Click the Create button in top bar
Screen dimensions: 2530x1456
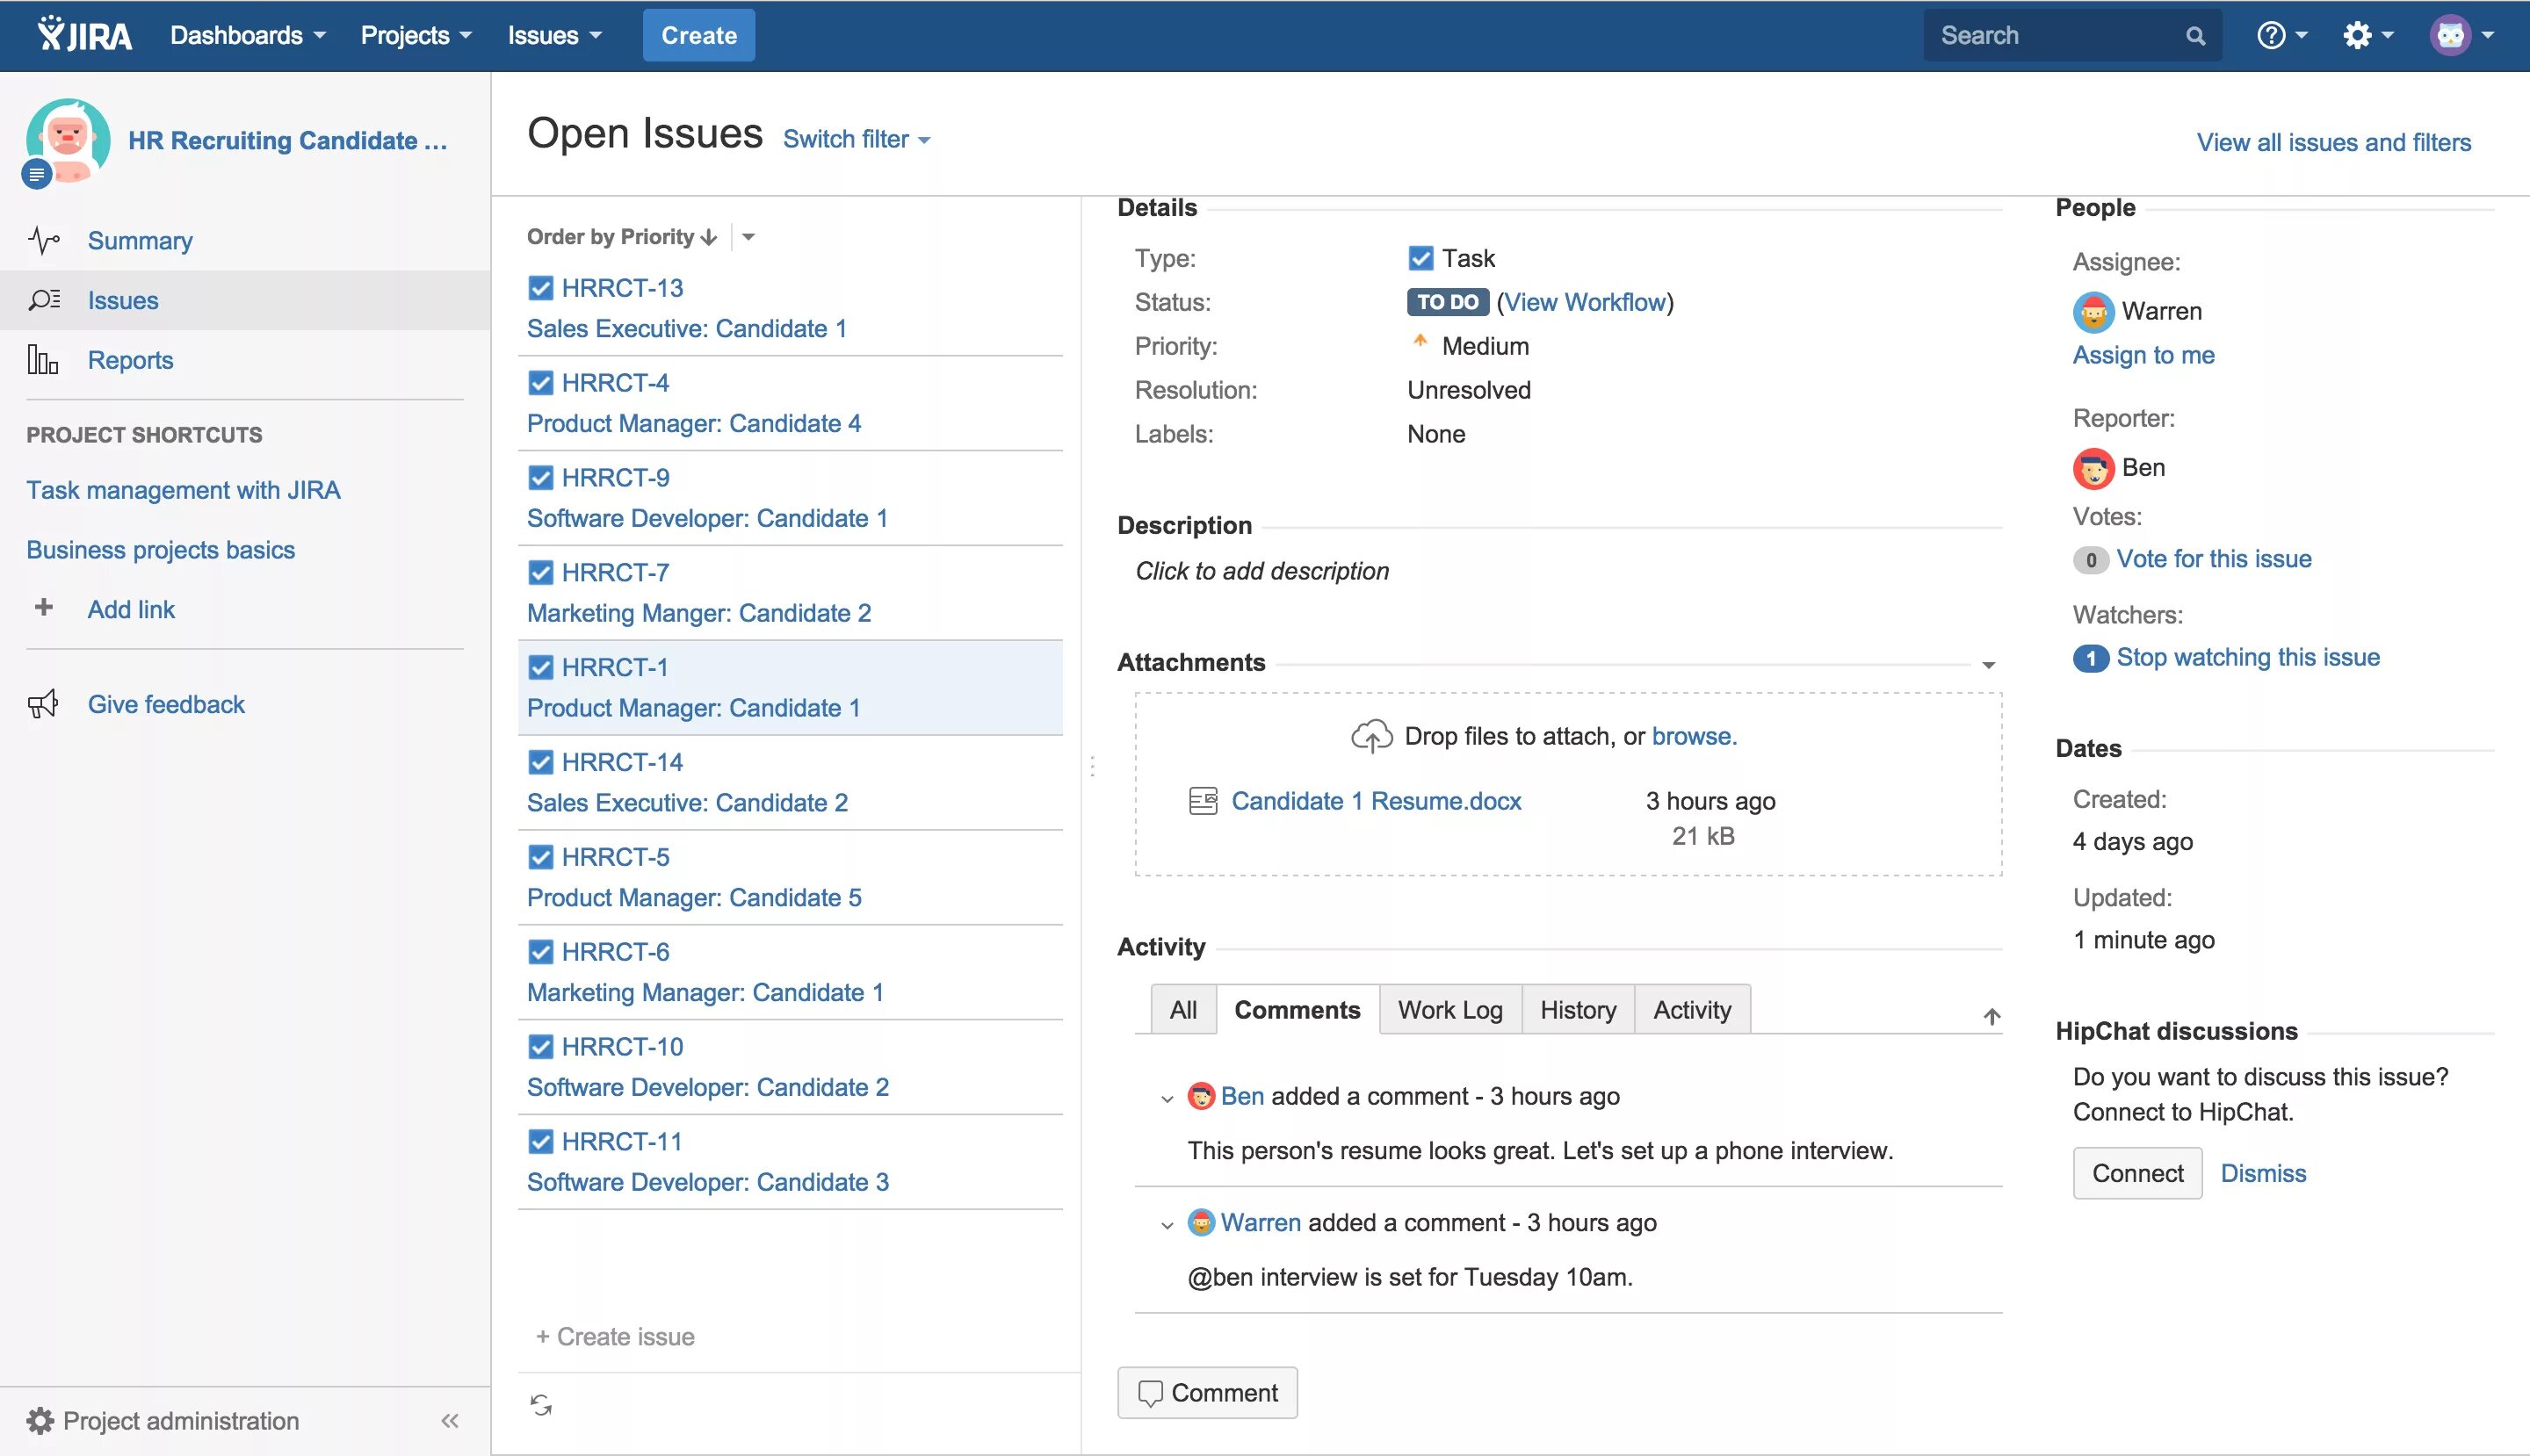point(698,34)
